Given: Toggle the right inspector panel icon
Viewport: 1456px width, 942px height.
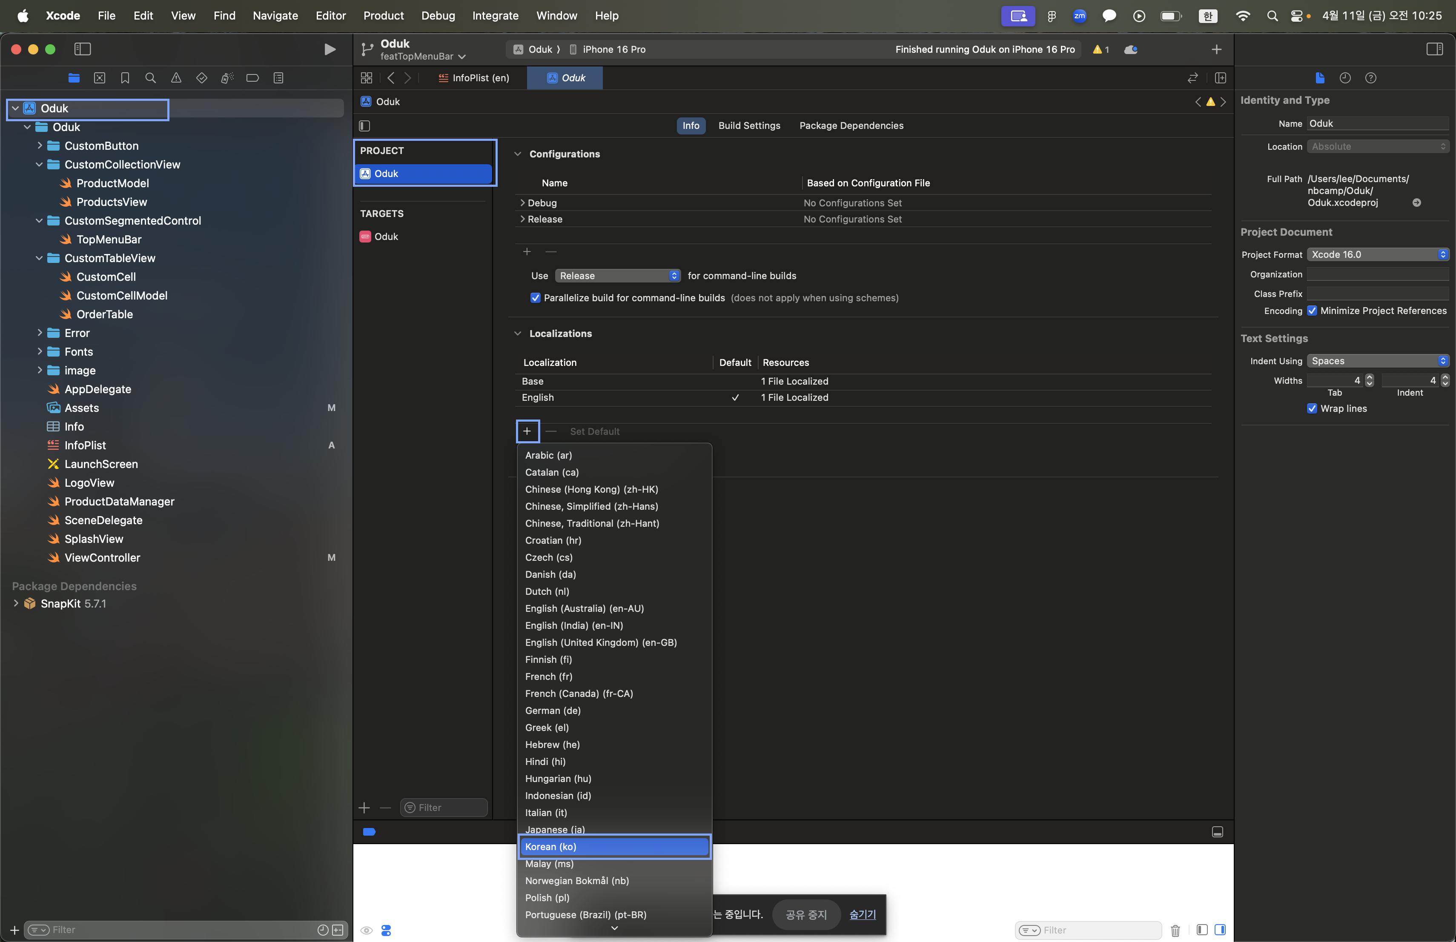Looking at the screenshot, I should coord(1434,49).
